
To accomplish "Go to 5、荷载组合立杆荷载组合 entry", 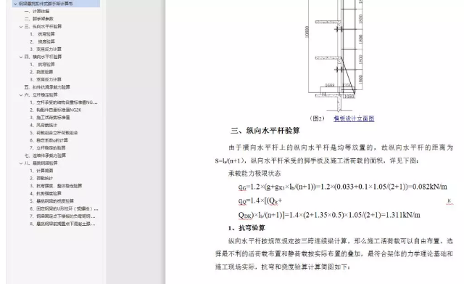I will [54, 132].
